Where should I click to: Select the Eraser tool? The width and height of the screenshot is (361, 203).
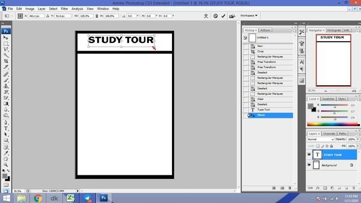pyautogui.click(x=6, y=98)
